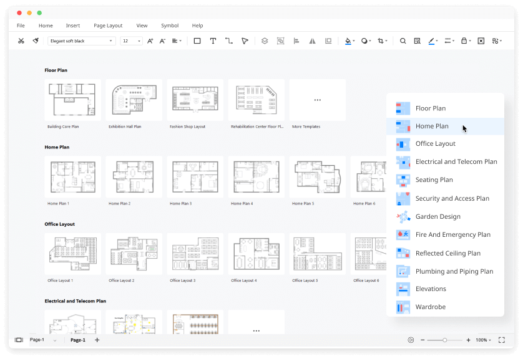Open the font name dropdown
The image size is (523, 359).
pyautogui.click(x=82, y=41)
